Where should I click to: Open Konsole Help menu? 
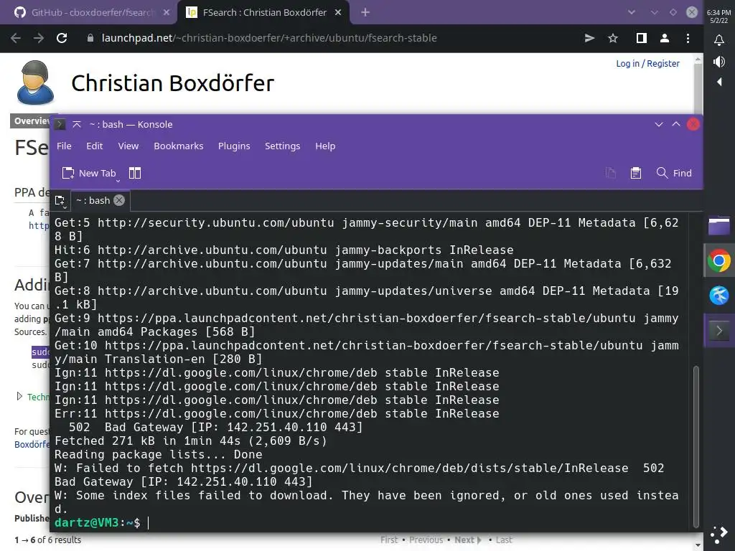pyautogui.click(x=325, y=146)
